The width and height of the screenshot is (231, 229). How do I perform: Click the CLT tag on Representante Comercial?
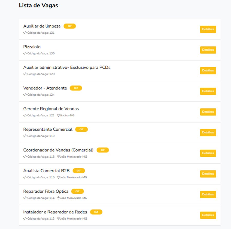[81, 129]
